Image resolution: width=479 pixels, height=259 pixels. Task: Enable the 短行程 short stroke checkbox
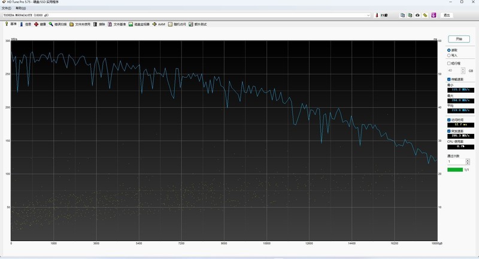(449, 63)
